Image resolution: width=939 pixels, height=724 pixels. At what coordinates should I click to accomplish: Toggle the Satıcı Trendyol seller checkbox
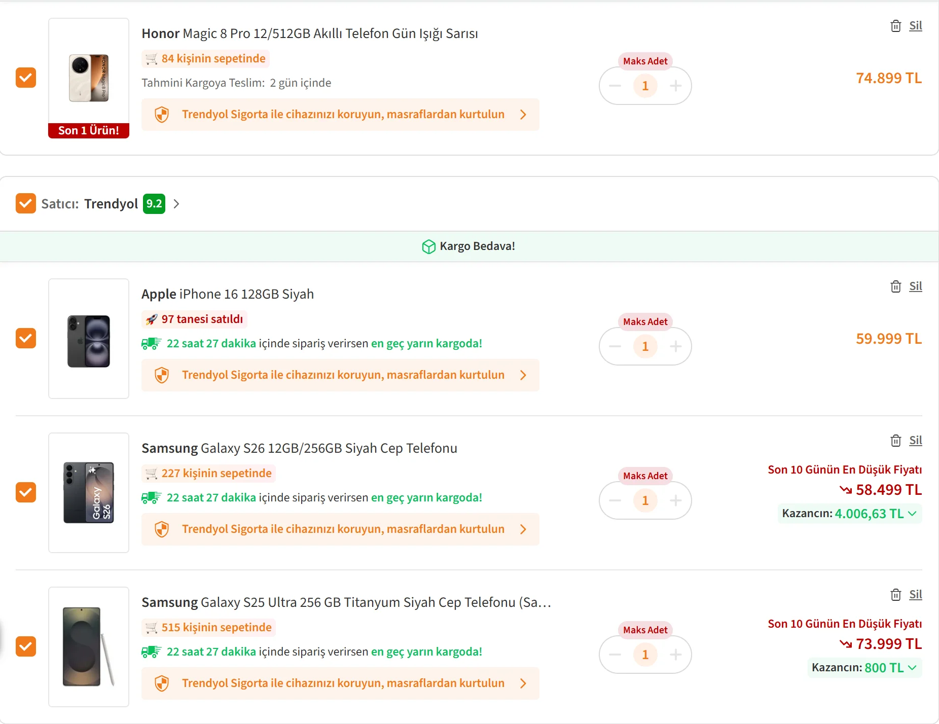[26, 203]
